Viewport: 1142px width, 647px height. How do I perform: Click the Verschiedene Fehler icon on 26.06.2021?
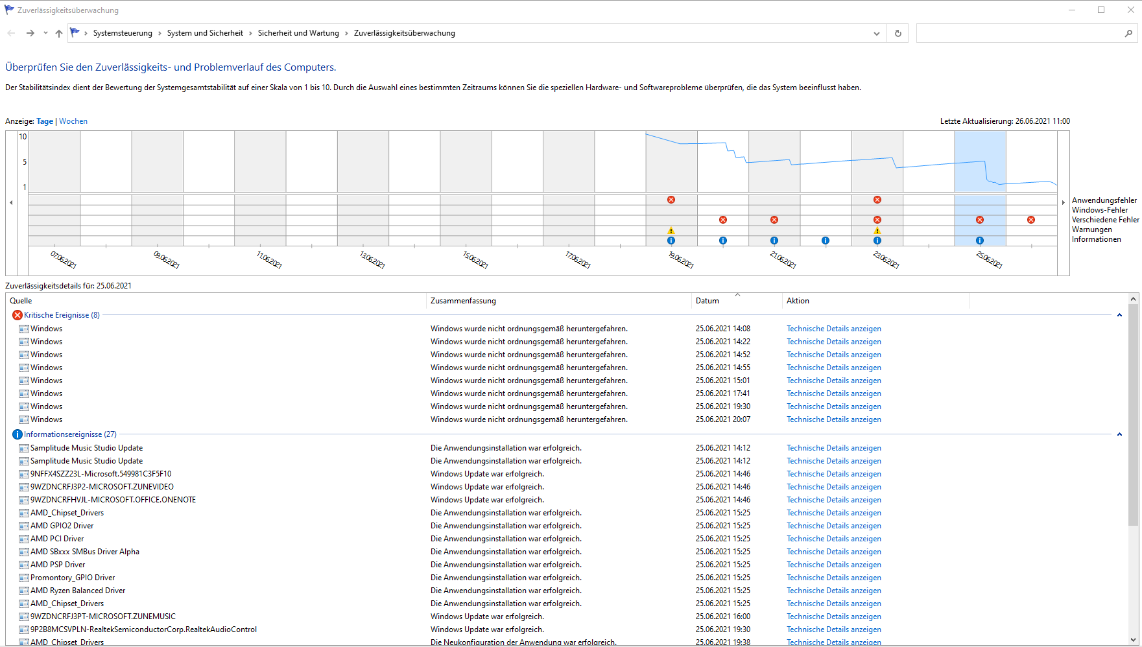pyautogui.click(x=1031, y=220)
